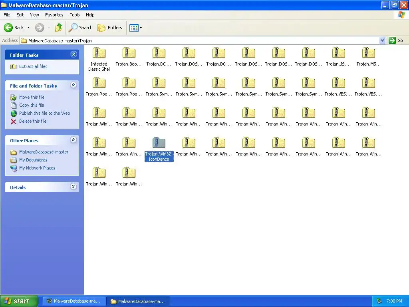Click the greyed Forward arrow button

click(x=40, y=28)
